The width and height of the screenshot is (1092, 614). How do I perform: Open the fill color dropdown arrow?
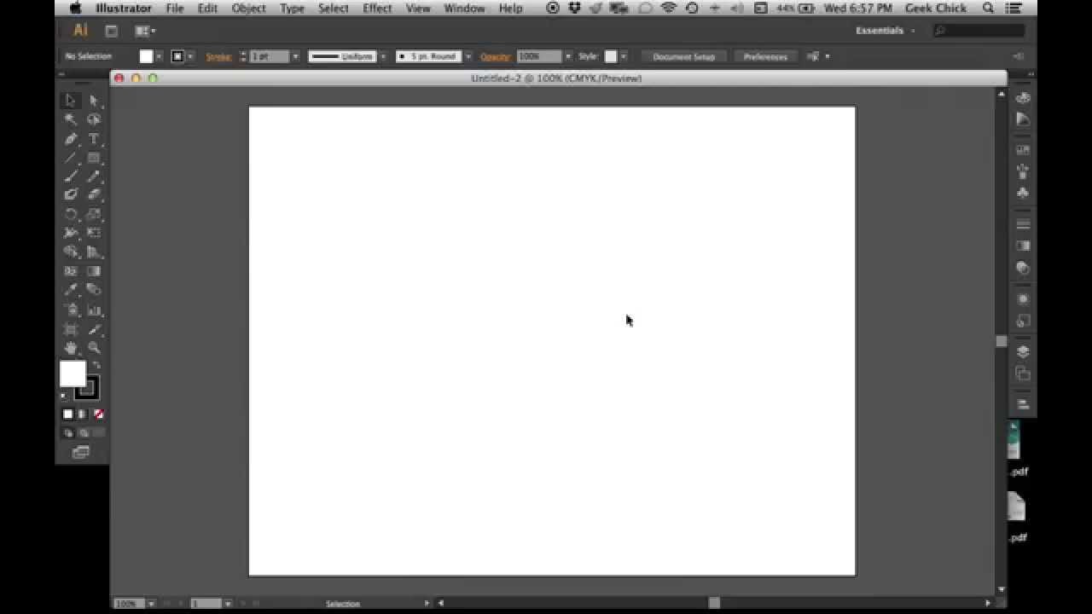159,56
